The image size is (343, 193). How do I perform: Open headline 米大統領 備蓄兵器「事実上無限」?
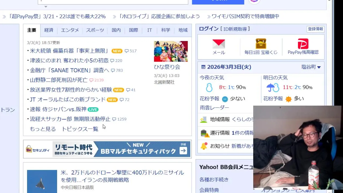69,51
